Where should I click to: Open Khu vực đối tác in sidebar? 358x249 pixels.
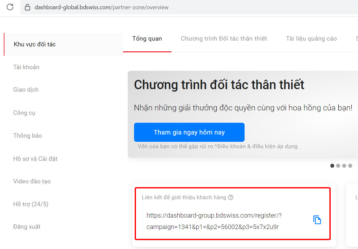pos(35,44)
